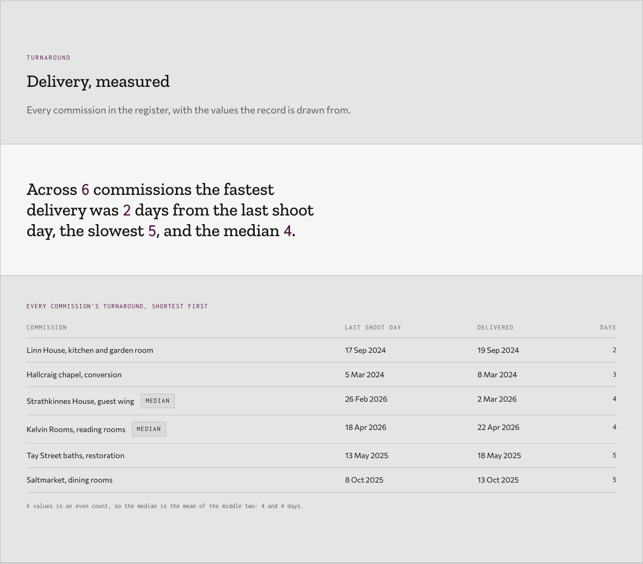Select 'Hallcraig chapel, conversion' row name
Screen dimensions: 643x564
[74, 375]
